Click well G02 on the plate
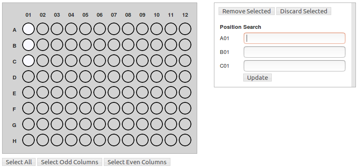Screen dimensions: 358x168 tap(43, 124)
